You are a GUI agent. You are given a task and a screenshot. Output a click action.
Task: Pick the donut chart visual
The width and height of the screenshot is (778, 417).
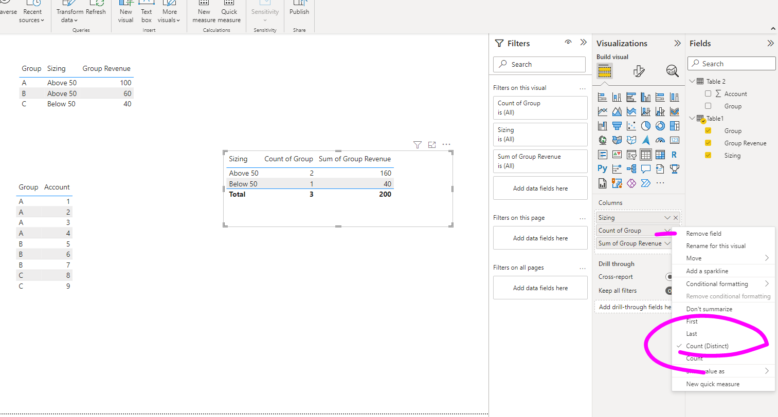[x=660, y=126]
